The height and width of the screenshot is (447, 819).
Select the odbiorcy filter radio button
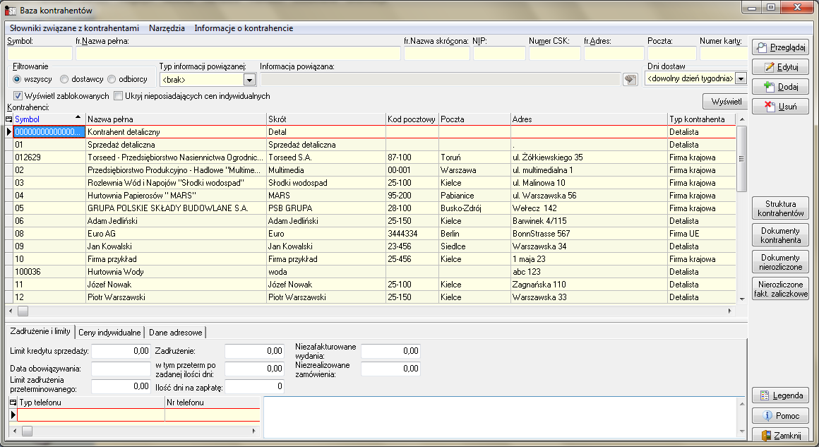coord(112,79)
